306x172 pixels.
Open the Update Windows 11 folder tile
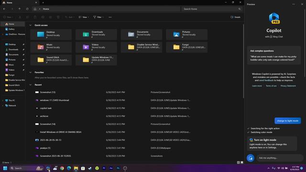96,60
